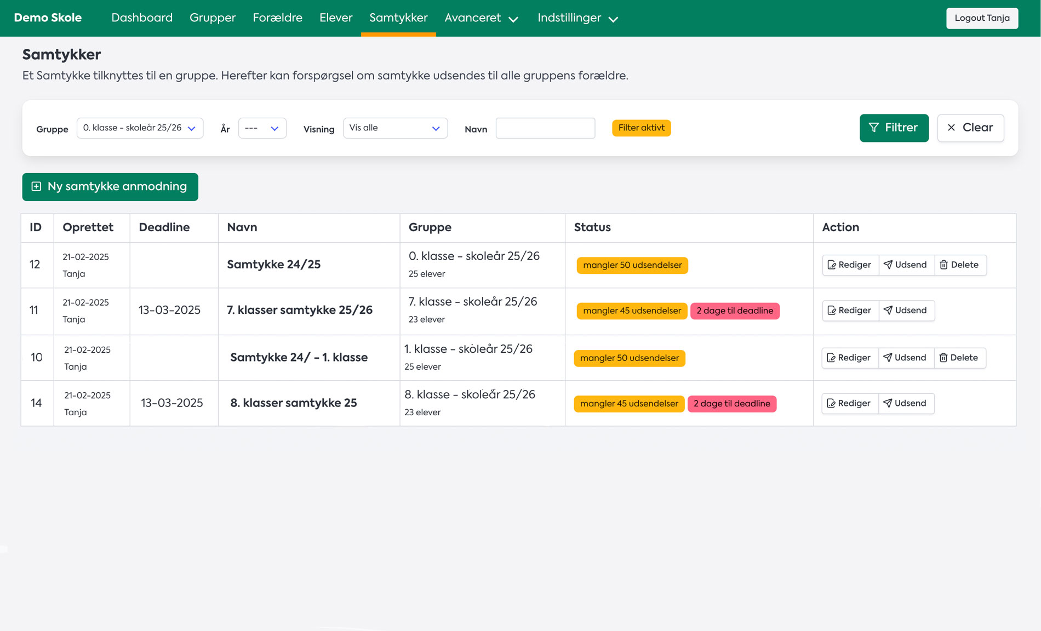Click the plus icon in Ny samtykke anmodning
This screenshot has width=1041, height=631.
(x=36, y=187)
